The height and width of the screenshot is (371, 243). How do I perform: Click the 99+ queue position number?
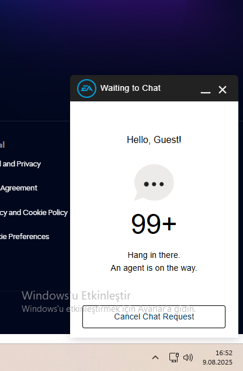click(x=154, y=224)
